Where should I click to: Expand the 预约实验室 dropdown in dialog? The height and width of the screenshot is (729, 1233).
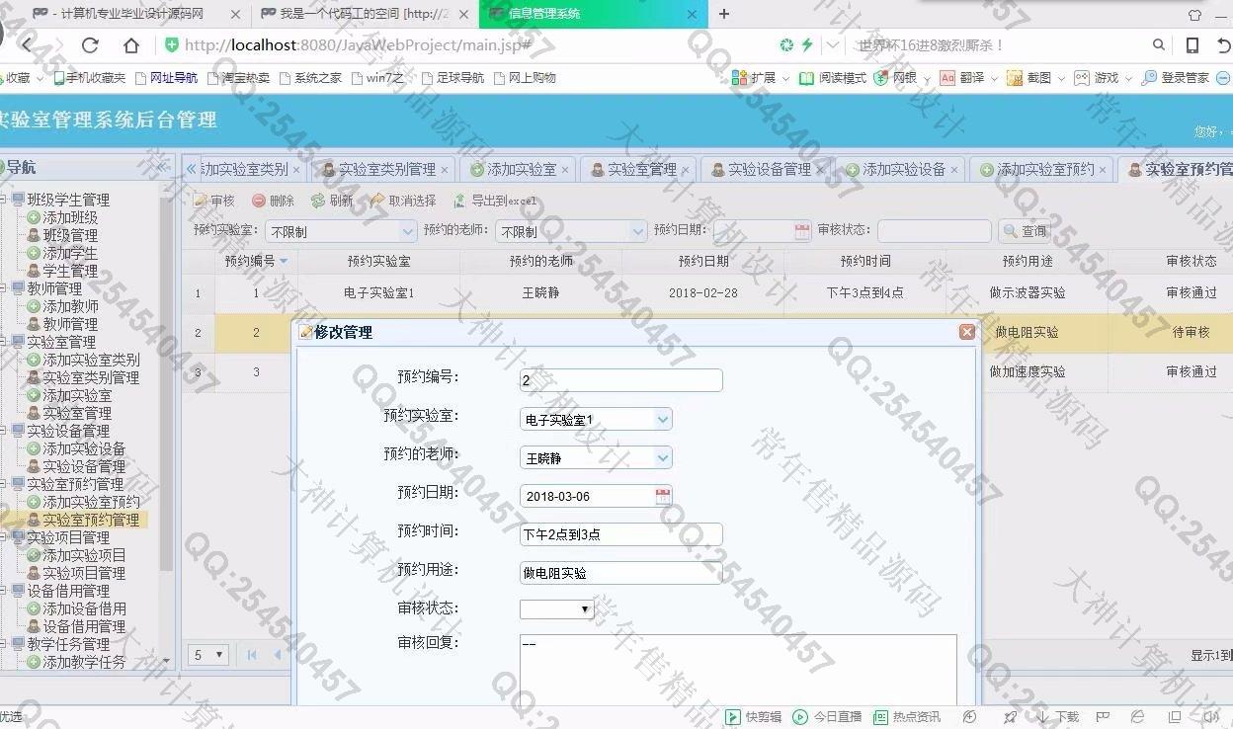pyautogui.click(x=663, y=419)
